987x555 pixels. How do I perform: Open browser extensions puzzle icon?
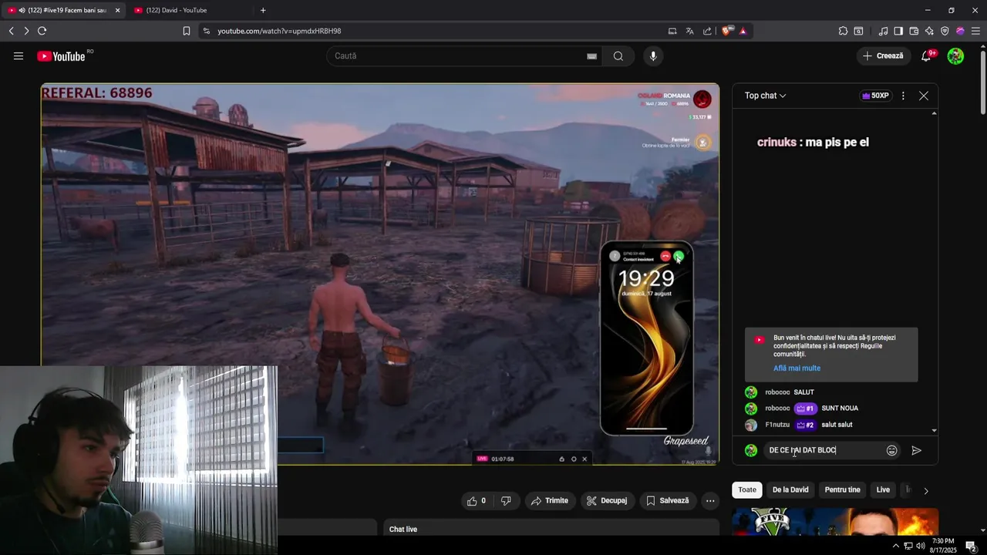(843, 31)
